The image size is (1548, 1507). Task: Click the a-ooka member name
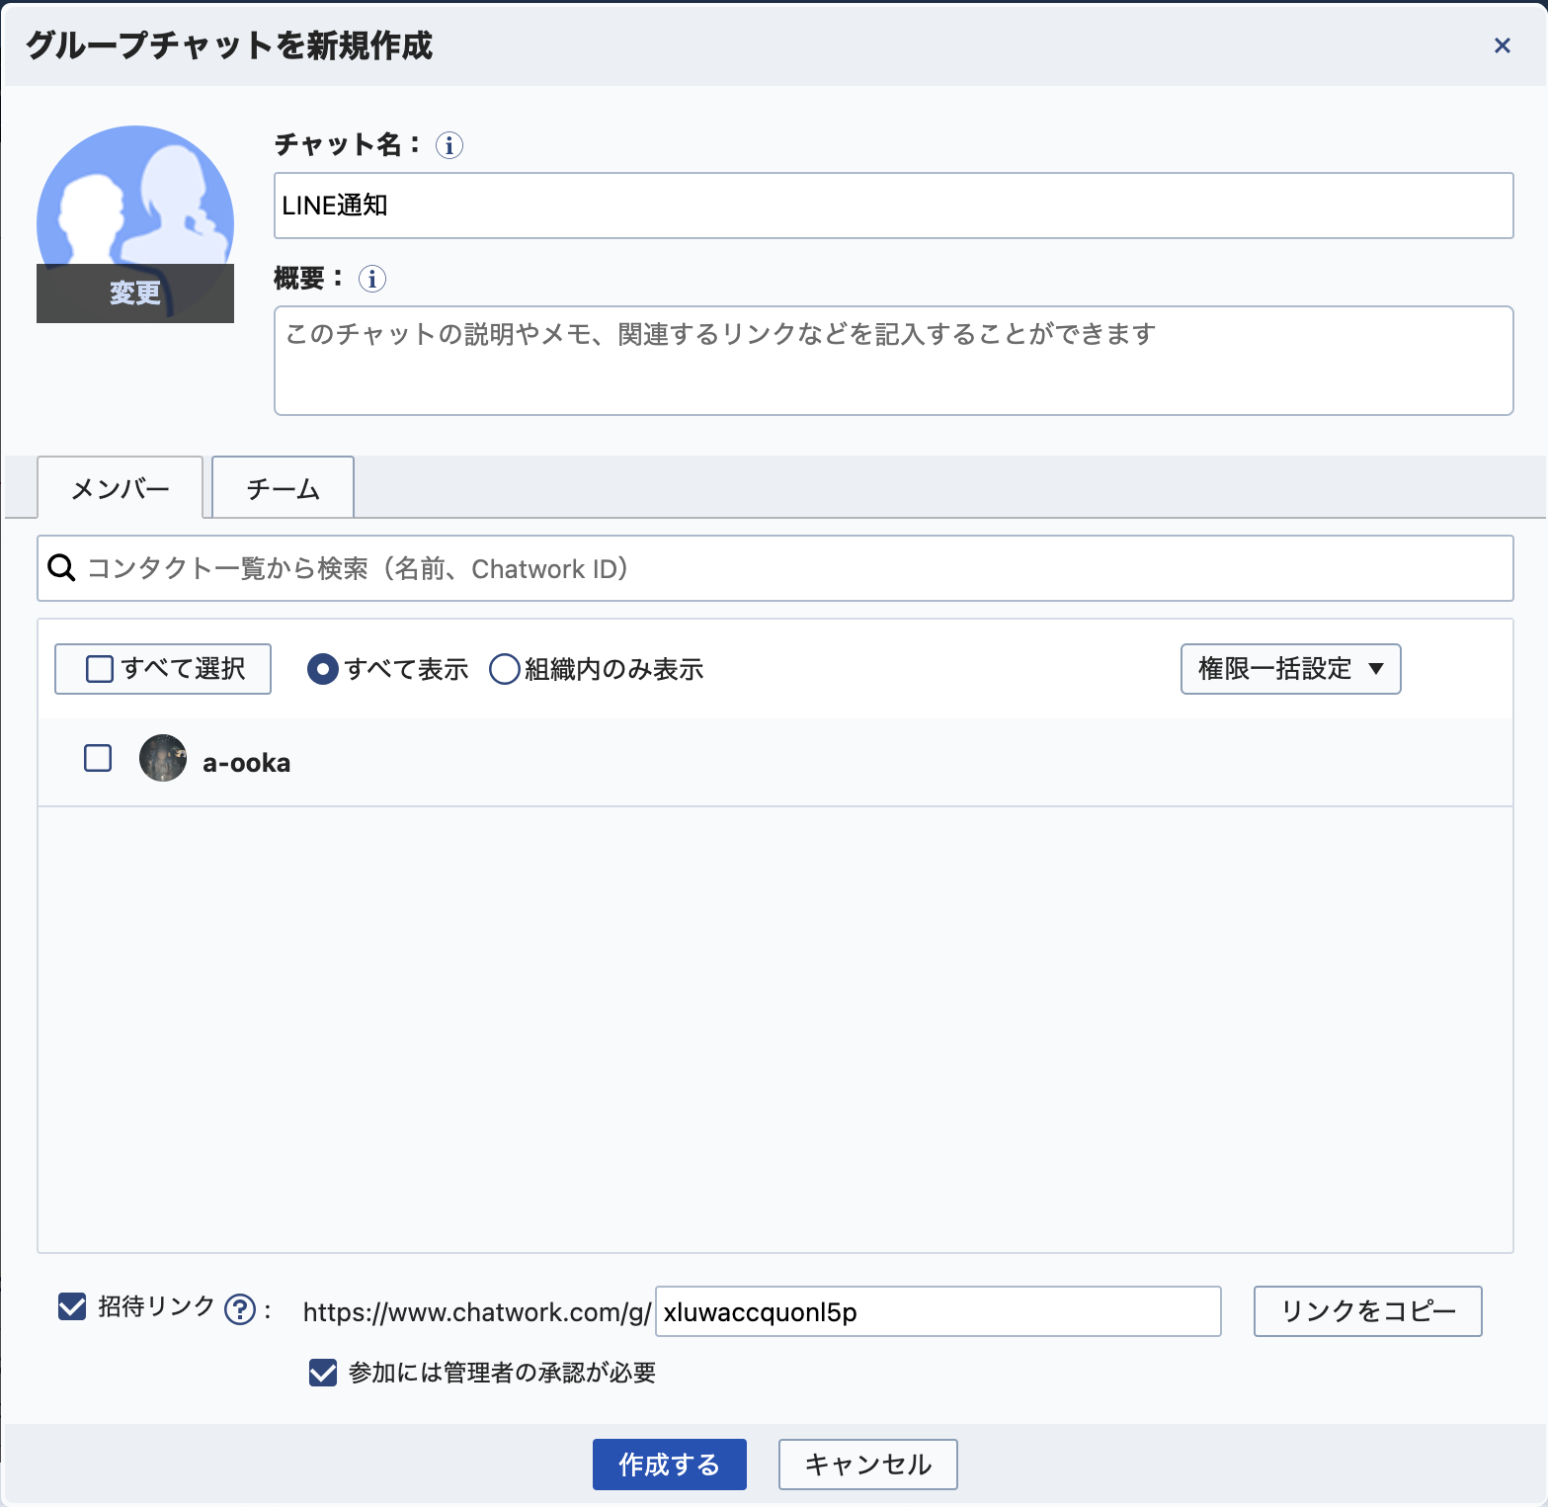coord(247,763)
